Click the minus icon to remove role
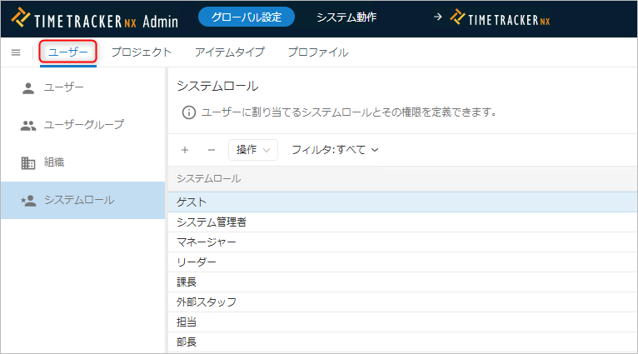Viewport: 638px width, 354px height. point(211,150)
